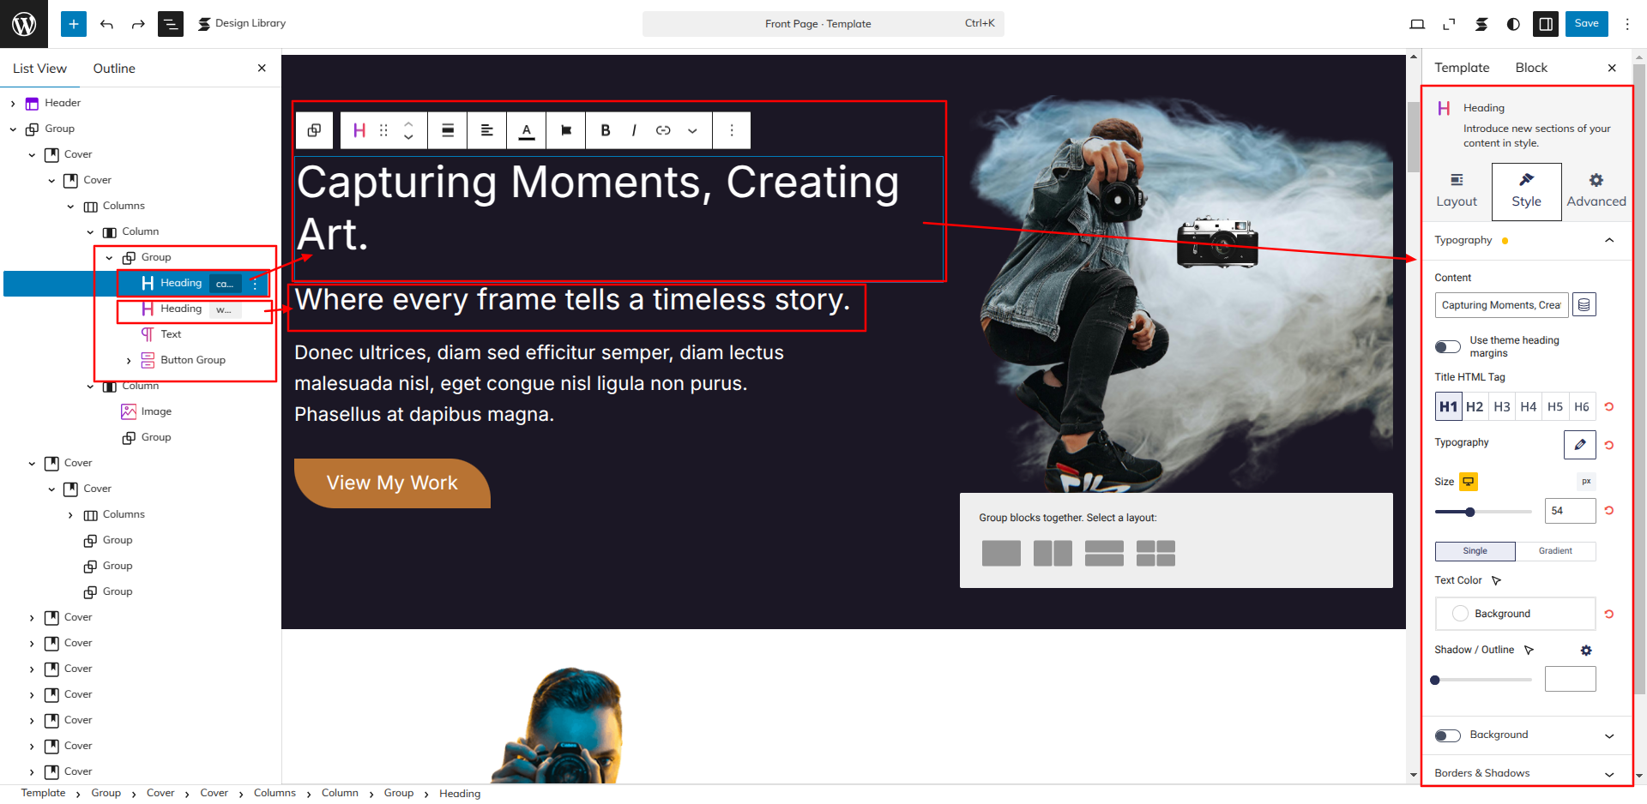Image resolution: width=1647 pixels, height=804 pixels.
Task: Choose the two-column group layout
Action: tap(1053, 554)
